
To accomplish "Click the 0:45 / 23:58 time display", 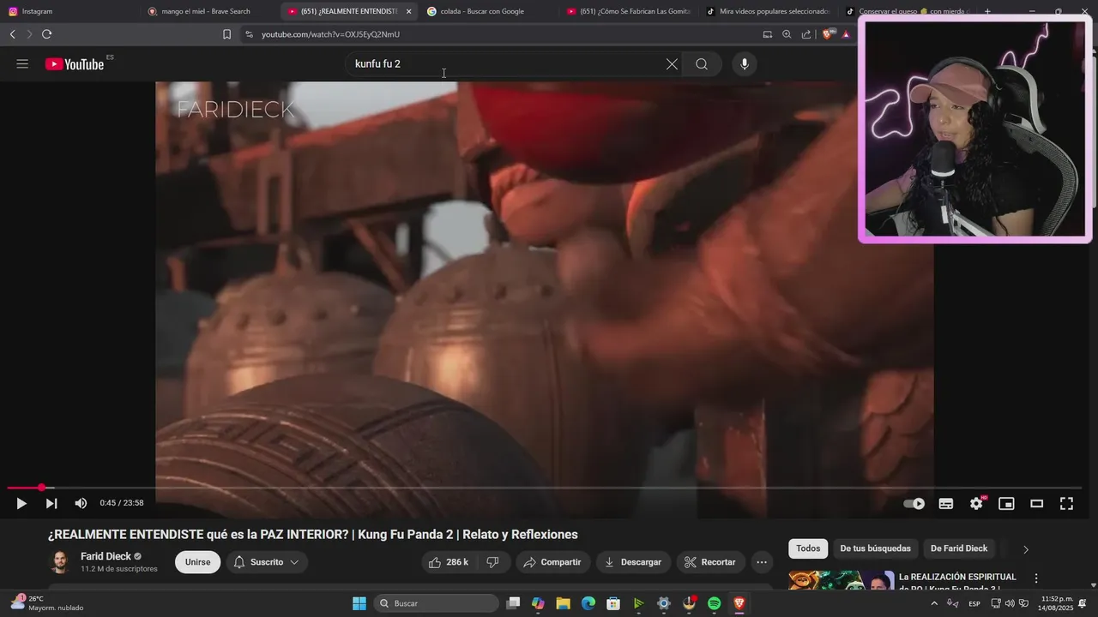I will [122, 504].
